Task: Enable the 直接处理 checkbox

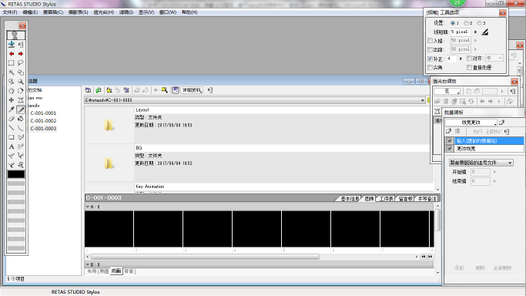Action: tap(469, 68)
